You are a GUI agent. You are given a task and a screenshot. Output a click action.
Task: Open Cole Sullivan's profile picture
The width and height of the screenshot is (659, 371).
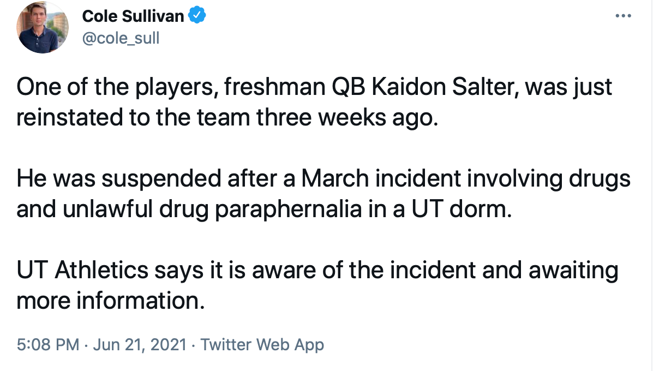pyautogui.click(x=43, y=27)
